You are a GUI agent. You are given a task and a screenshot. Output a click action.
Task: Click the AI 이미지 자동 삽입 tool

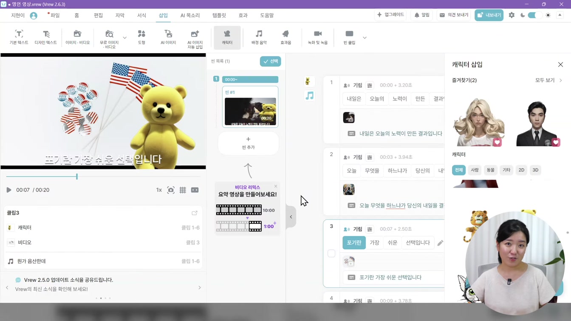(195, 39)
